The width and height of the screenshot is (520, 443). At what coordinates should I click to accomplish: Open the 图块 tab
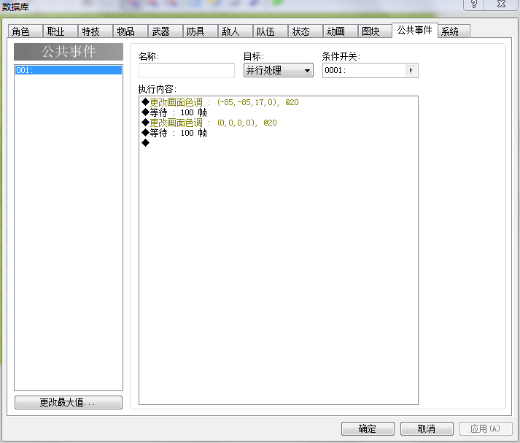click(375, 31)
